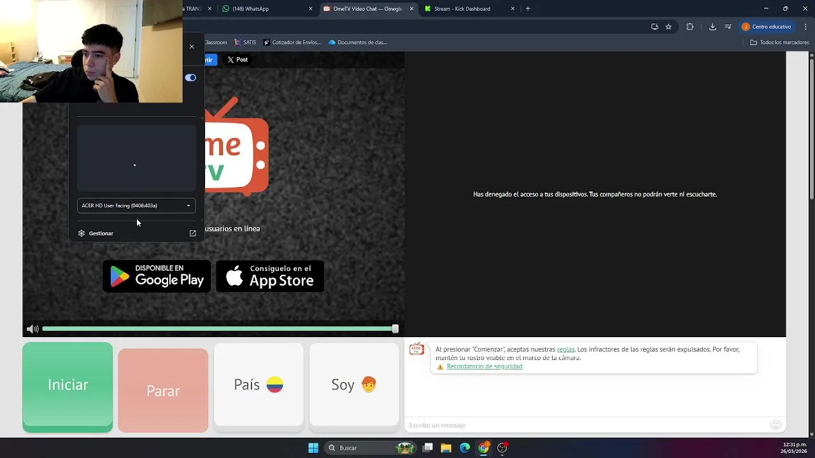The image size is (815, 458).
Task: Click the SATIS bookmark
Action: tap(245, 43)
